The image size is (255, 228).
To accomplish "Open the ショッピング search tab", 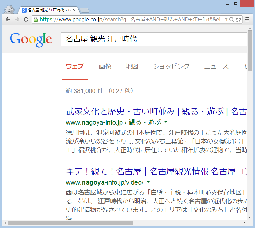I will pos(171,66).
